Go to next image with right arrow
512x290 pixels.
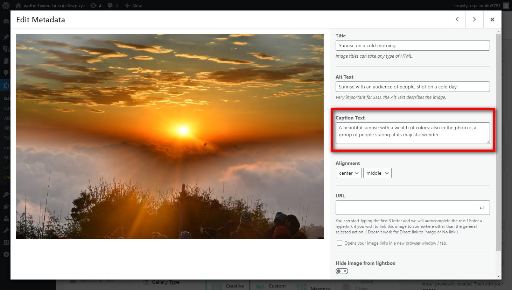click(x=474, y=19)
